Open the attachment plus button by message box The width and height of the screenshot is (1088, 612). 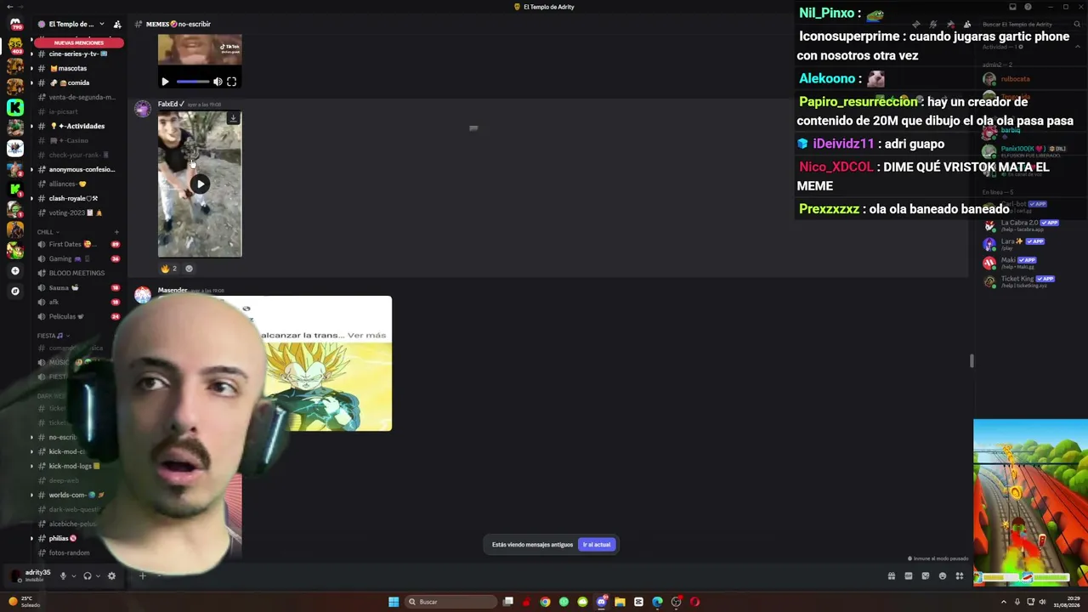pos(143,576)
